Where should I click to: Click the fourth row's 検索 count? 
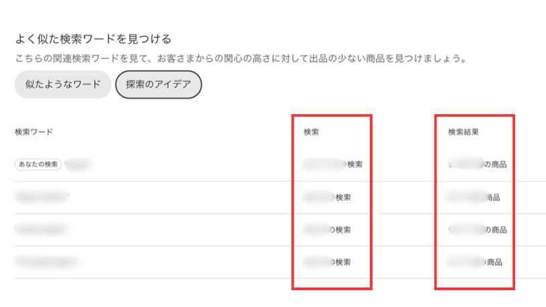tap(327, 262)
